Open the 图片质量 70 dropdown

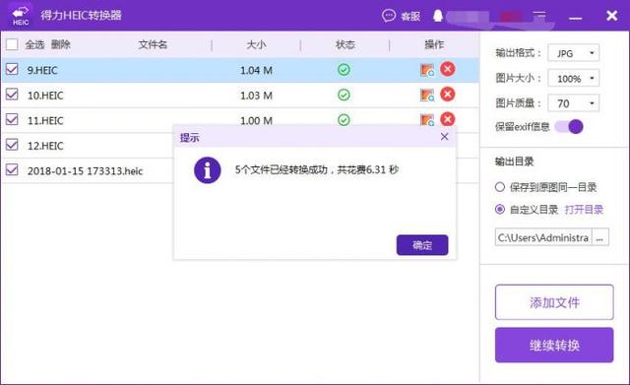click(x=573, y=103)
